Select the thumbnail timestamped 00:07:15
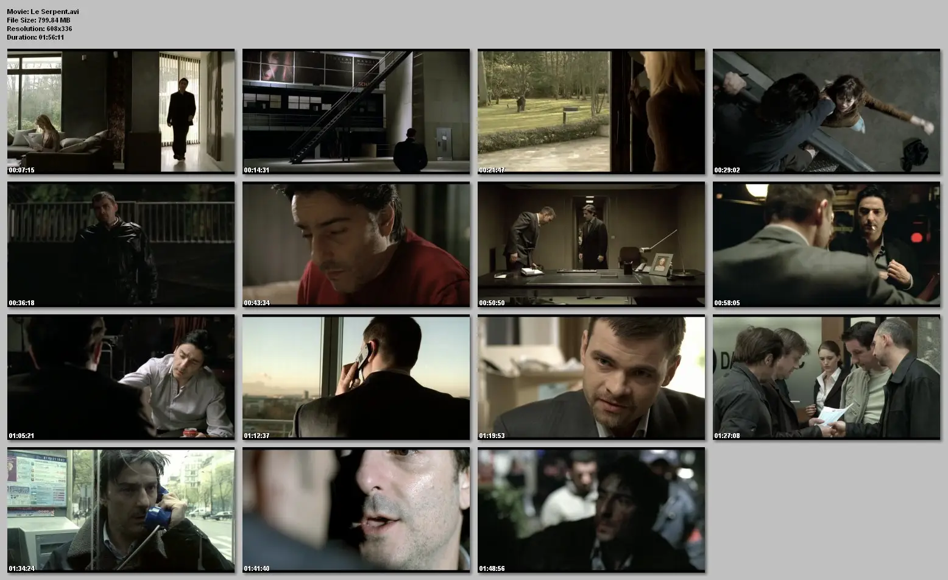 point(121,111)
